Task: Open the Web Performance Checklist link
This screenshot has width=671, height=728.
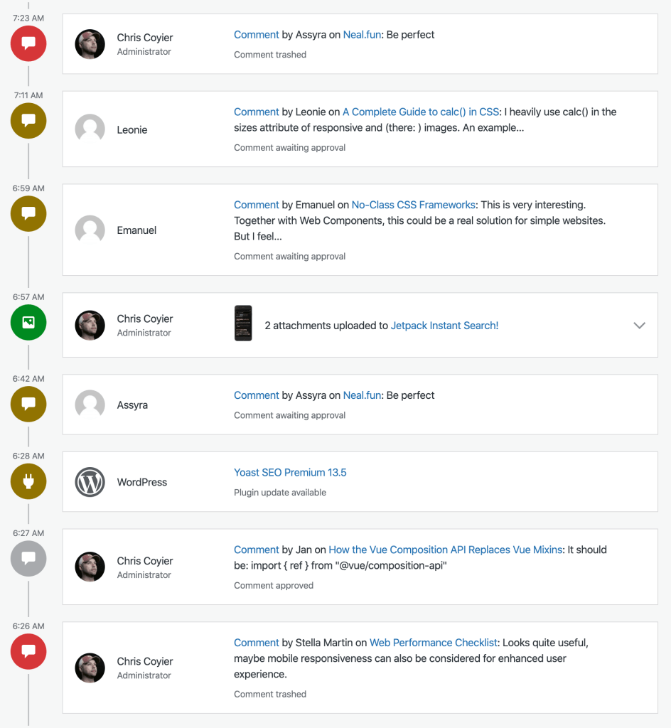Action: coord(432,643)
